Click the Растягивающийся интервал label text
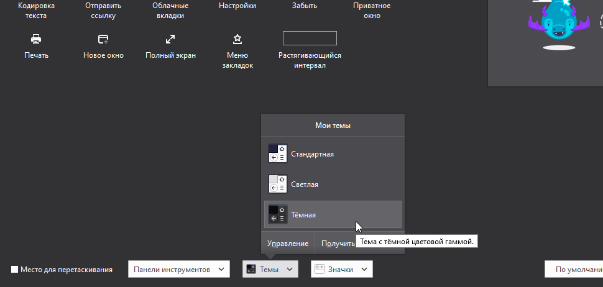Screen dimensions: 603x287 pos(310,60)
